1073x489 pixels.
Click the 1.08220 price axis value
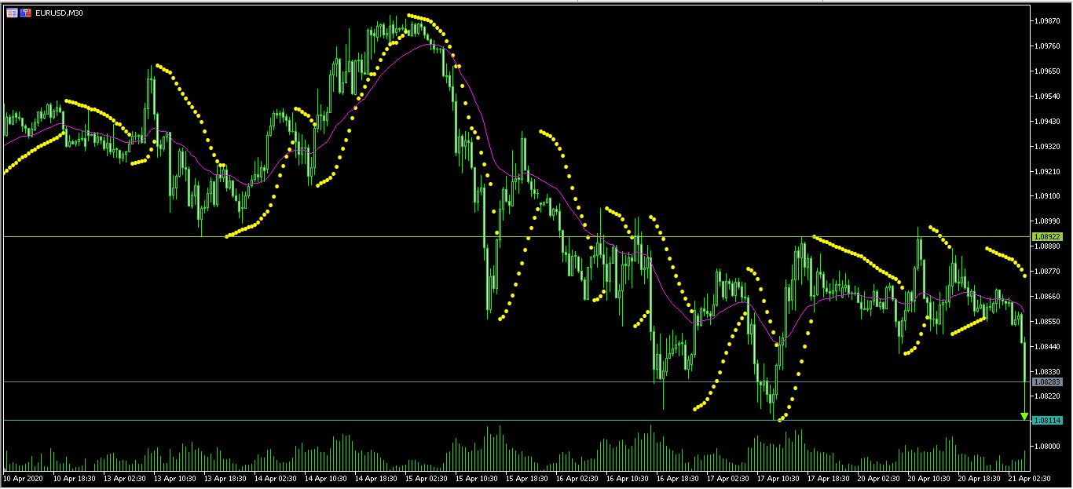pyautogui.click(x=1048, y=396)
